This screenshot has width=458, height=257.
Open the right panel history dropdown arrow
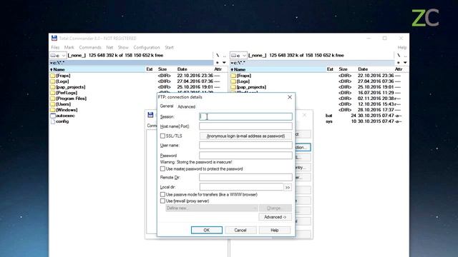[x=405, y=63]
